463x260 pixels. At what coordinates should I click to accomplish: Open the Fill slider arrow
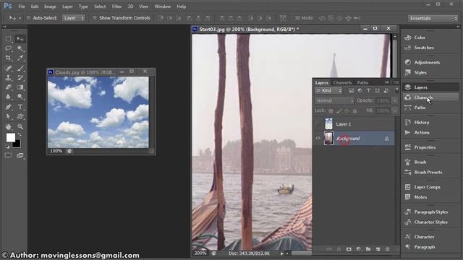click(395, 110)
